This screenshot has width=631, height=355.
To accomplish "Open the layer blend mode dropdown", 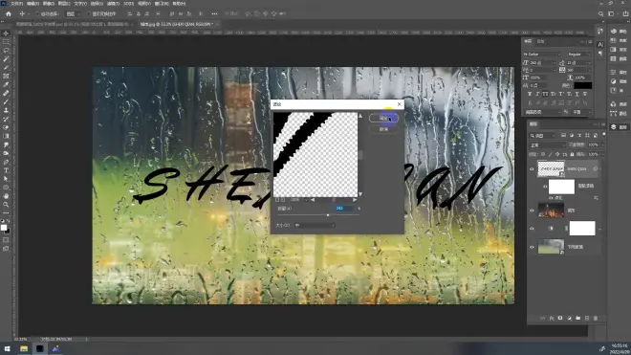I will coord(547,145).
